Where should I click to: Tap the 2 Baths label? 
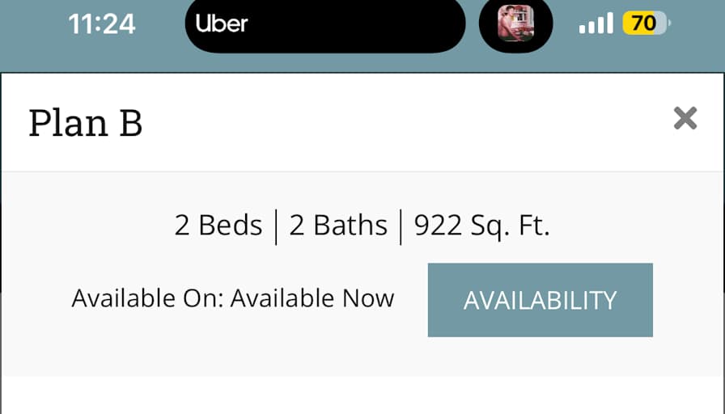[338, 226]
